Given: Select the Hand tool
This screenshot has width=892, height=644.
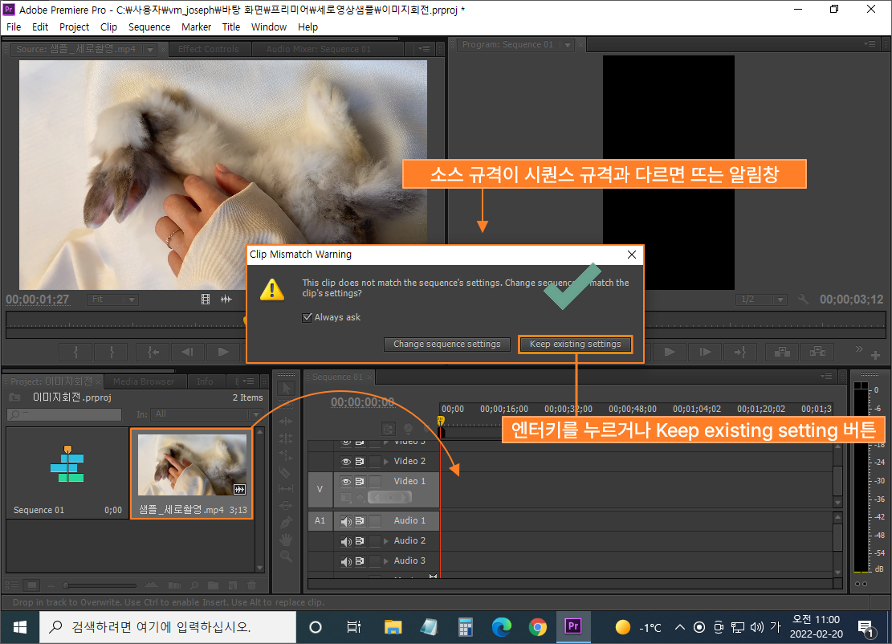Looking at the screenshot, I should pyautogui.click(x=286, y=540).
